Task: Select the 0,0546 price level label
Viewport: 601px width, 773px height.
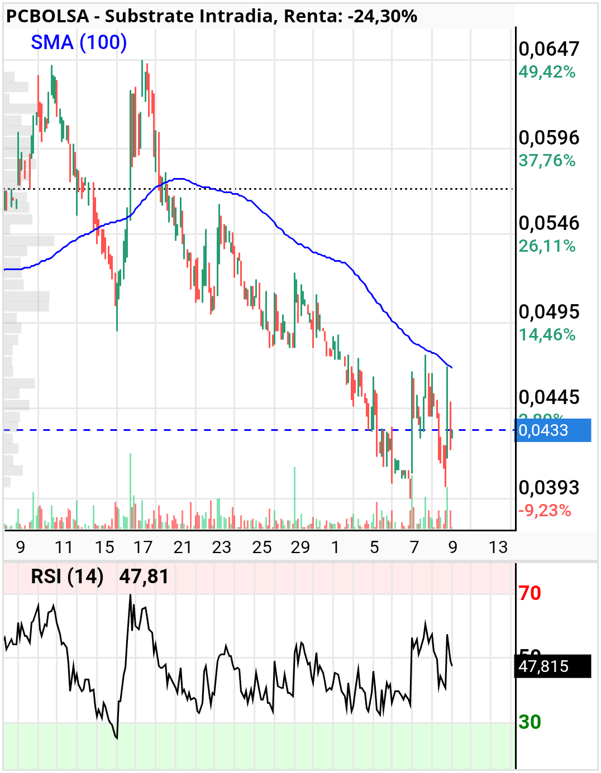Action: (549, 223)
